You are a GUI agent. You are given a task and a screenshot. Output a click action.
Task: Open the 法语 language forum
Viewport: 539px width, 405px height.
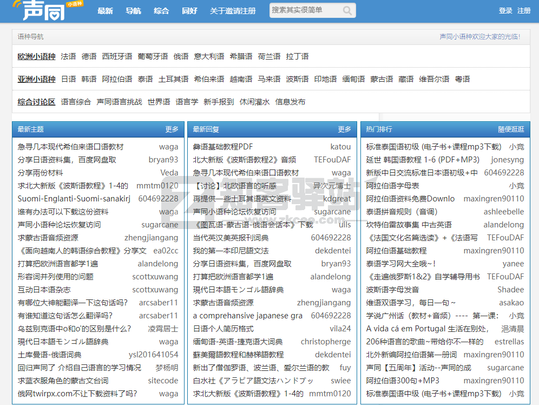tap(68, 56)
